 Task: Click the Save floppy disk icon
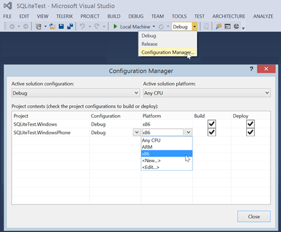coord(61,27)
